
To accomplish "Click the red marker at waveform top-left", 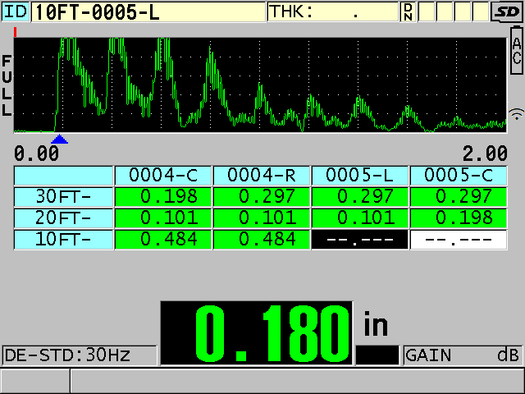I will (16, 32).
